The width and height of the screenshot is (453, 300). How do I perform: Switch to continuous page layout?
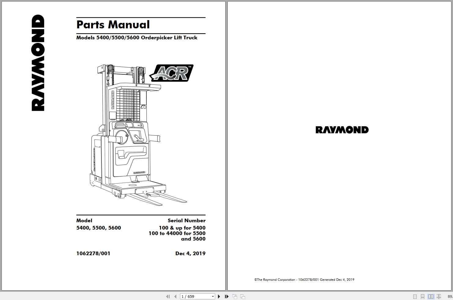click(422, 296)
